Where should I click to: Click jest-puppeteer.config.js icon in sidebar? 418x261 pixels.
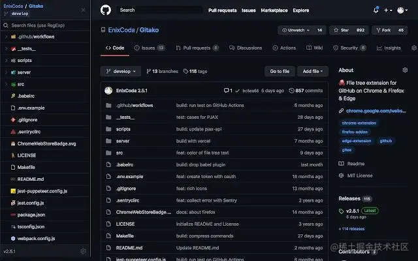(13, 191)
